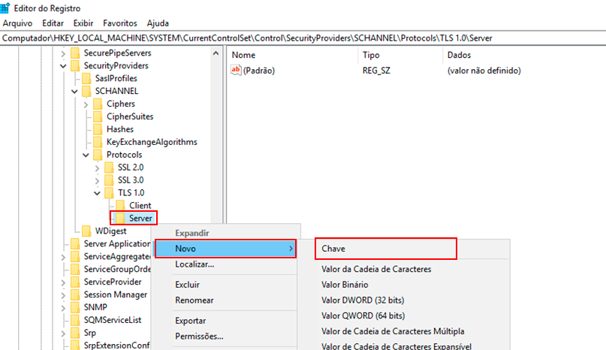This screenshot has width=606, height=350.
Task: Click the WDigest folder icon
Action: tap(86, 231)
